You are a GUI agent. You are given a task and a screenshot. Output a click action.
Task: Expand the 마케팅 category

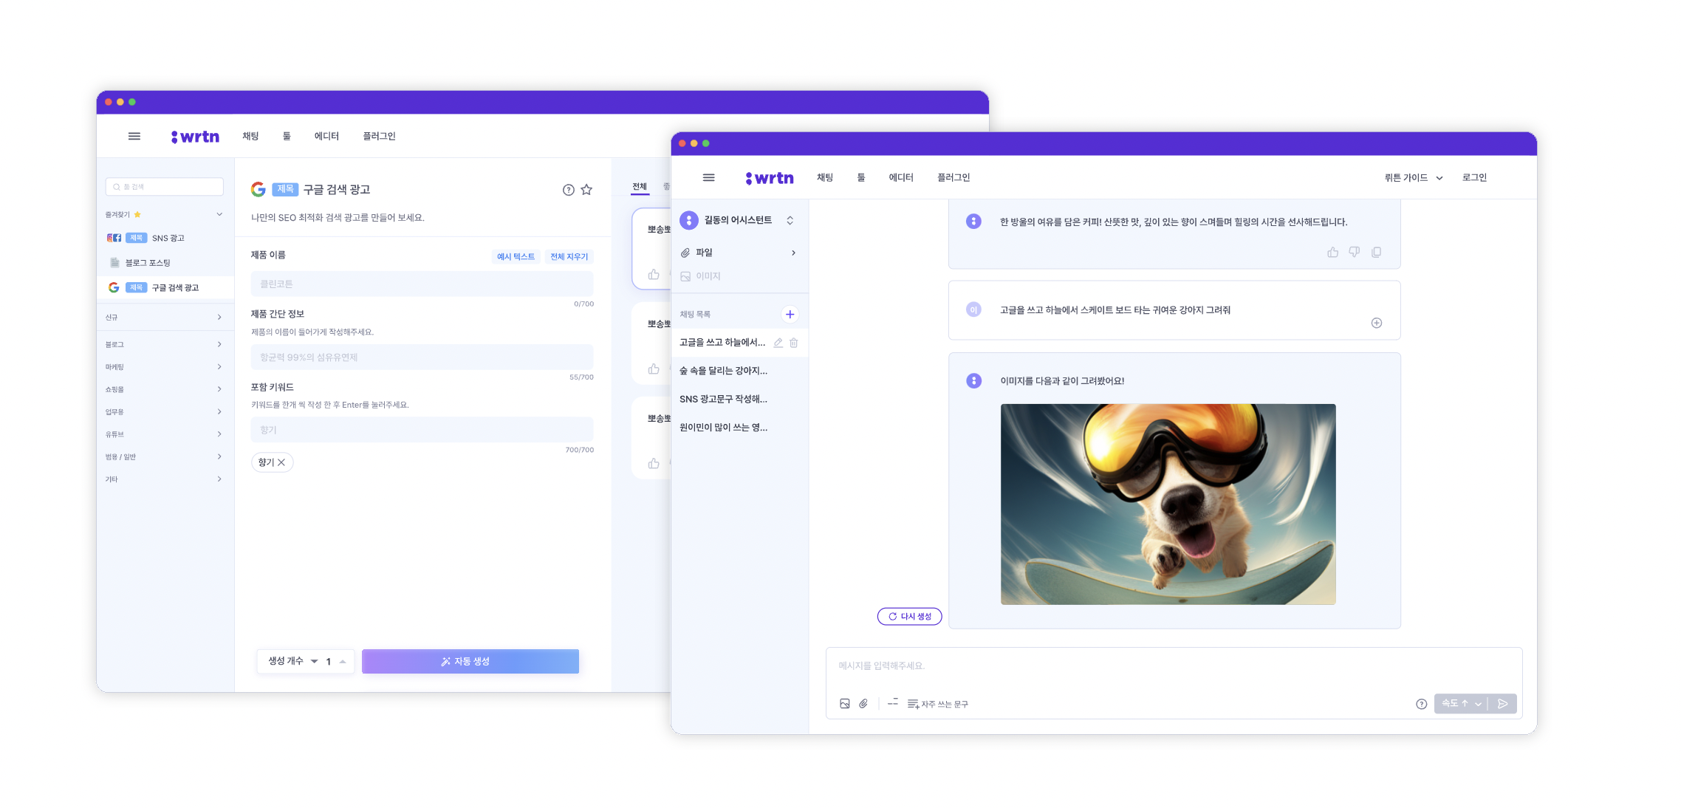[163, 367]
